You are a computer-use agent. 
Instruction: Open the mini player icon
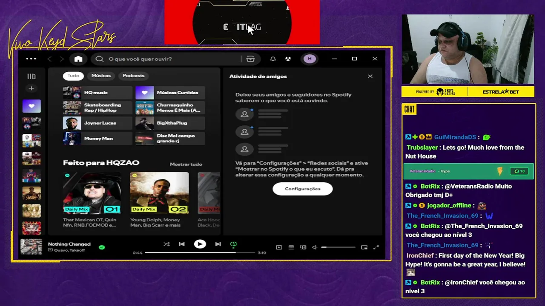pyautogui.click(x=364, y=247)
